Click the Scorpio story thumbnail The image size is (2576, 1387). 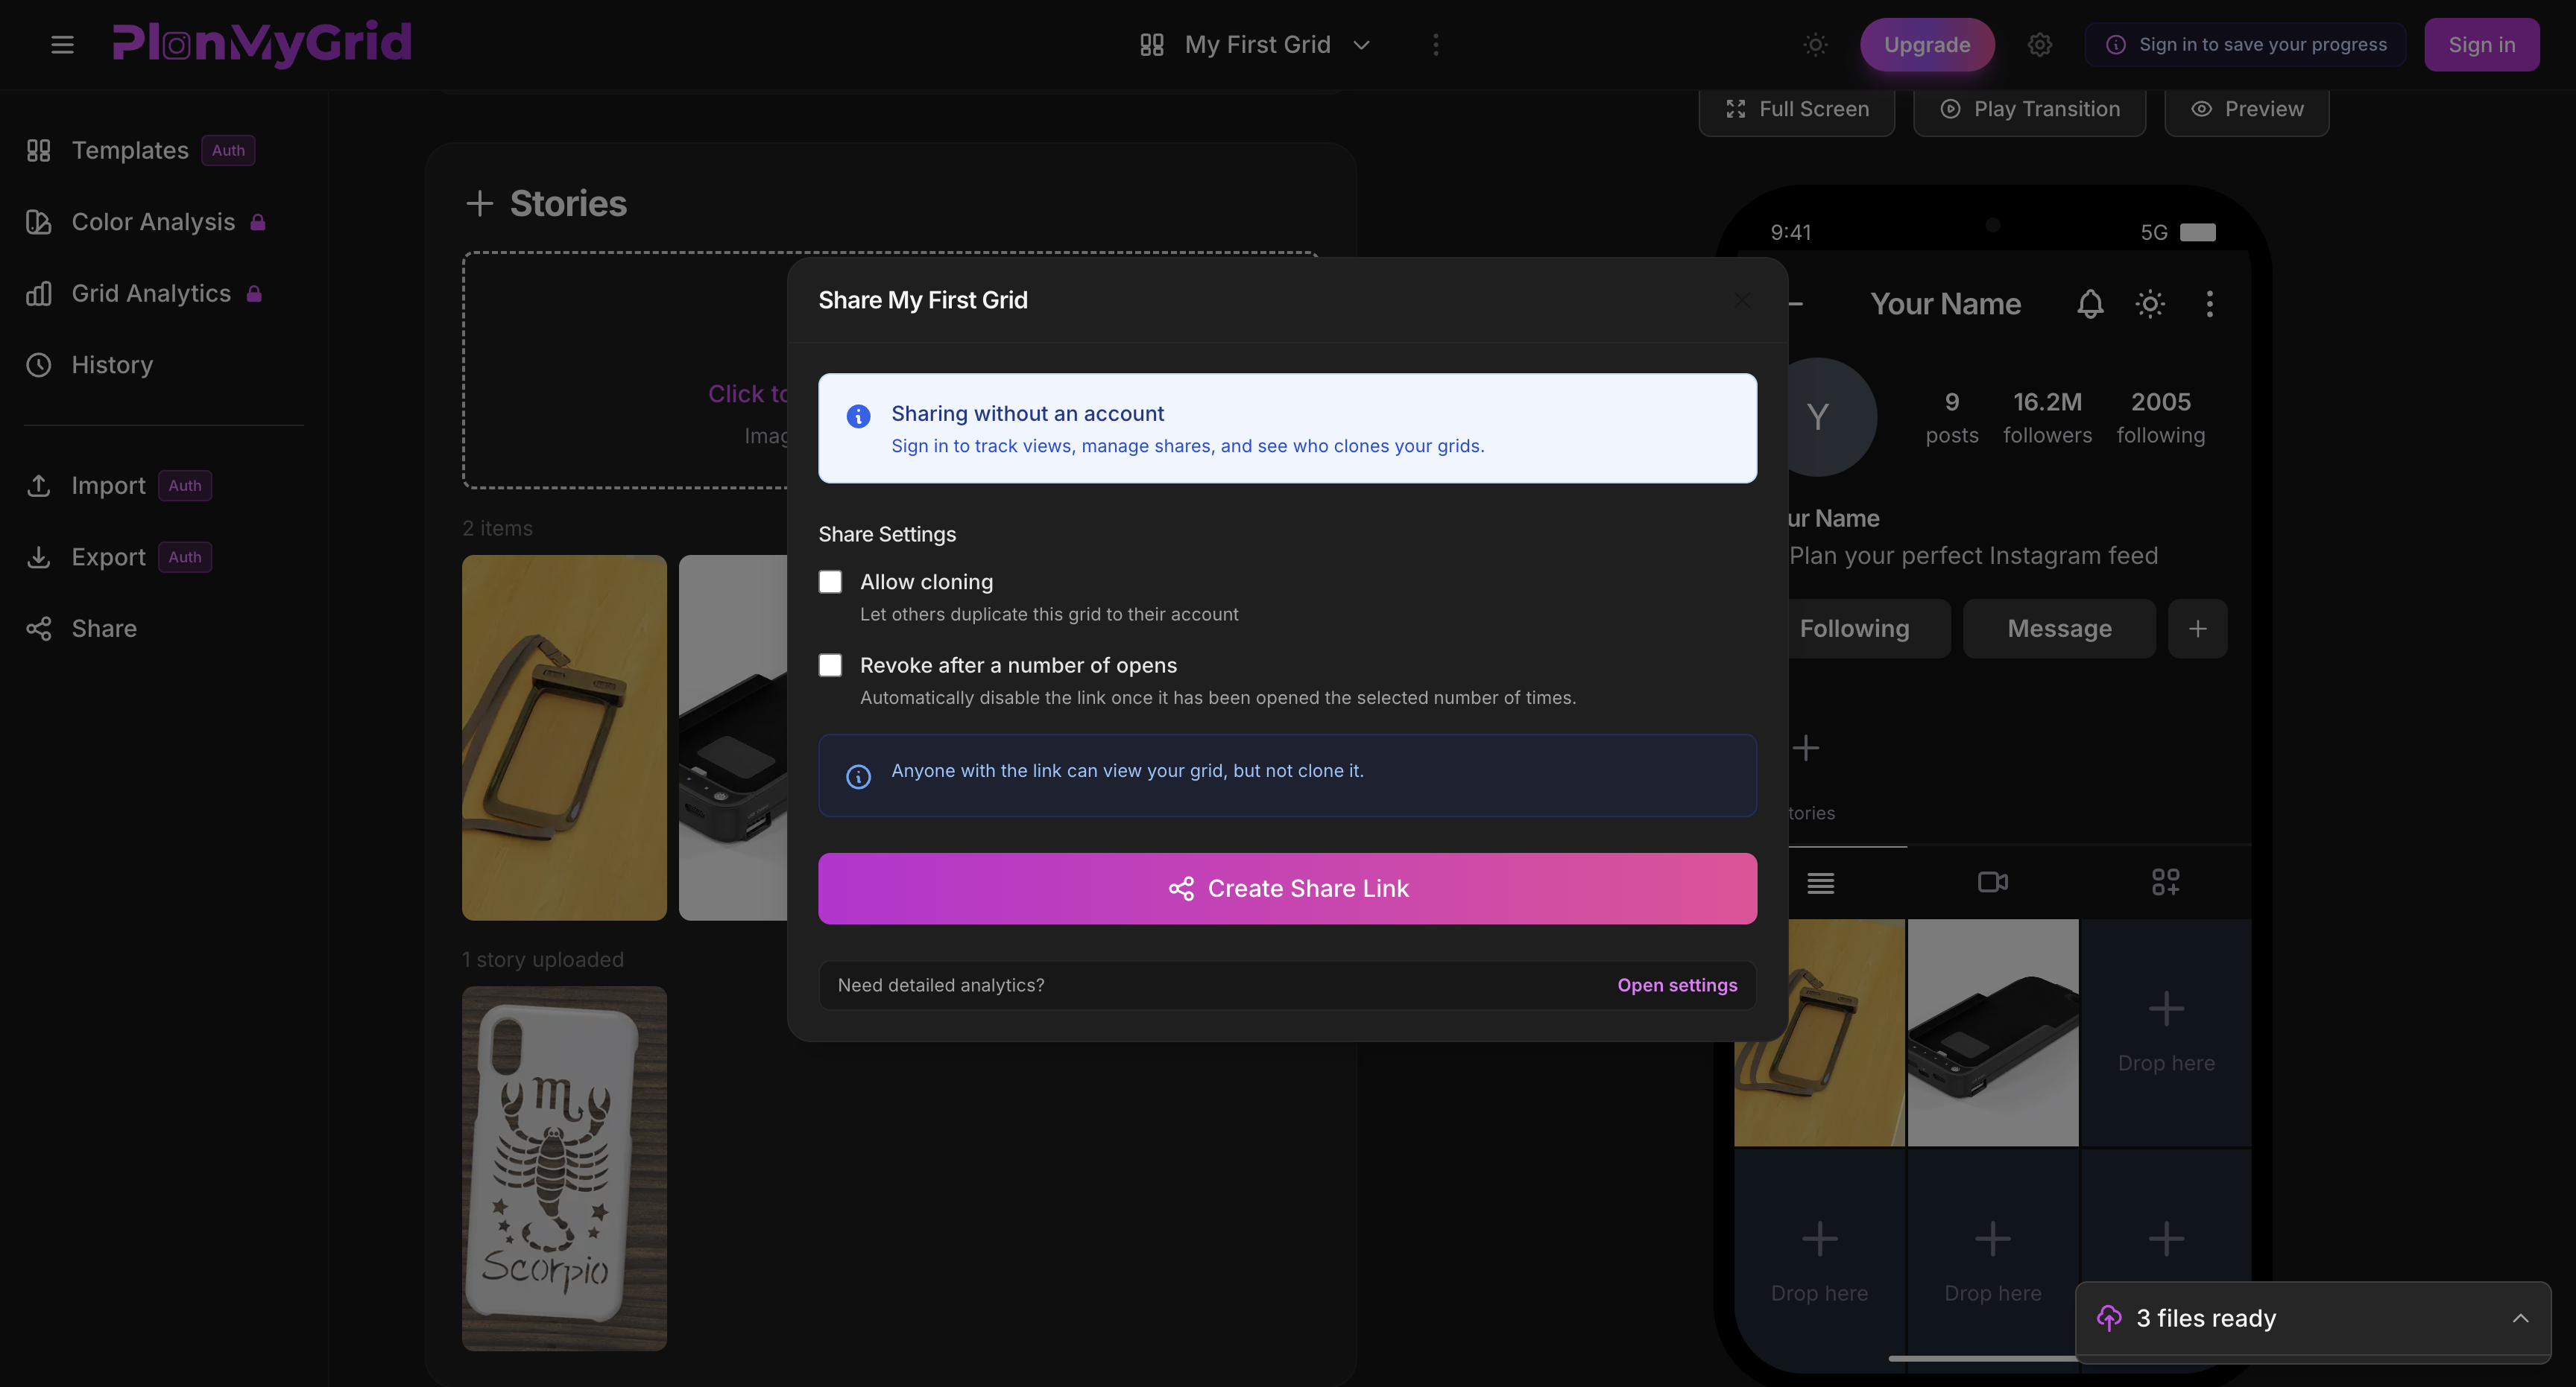point(563,1169)
